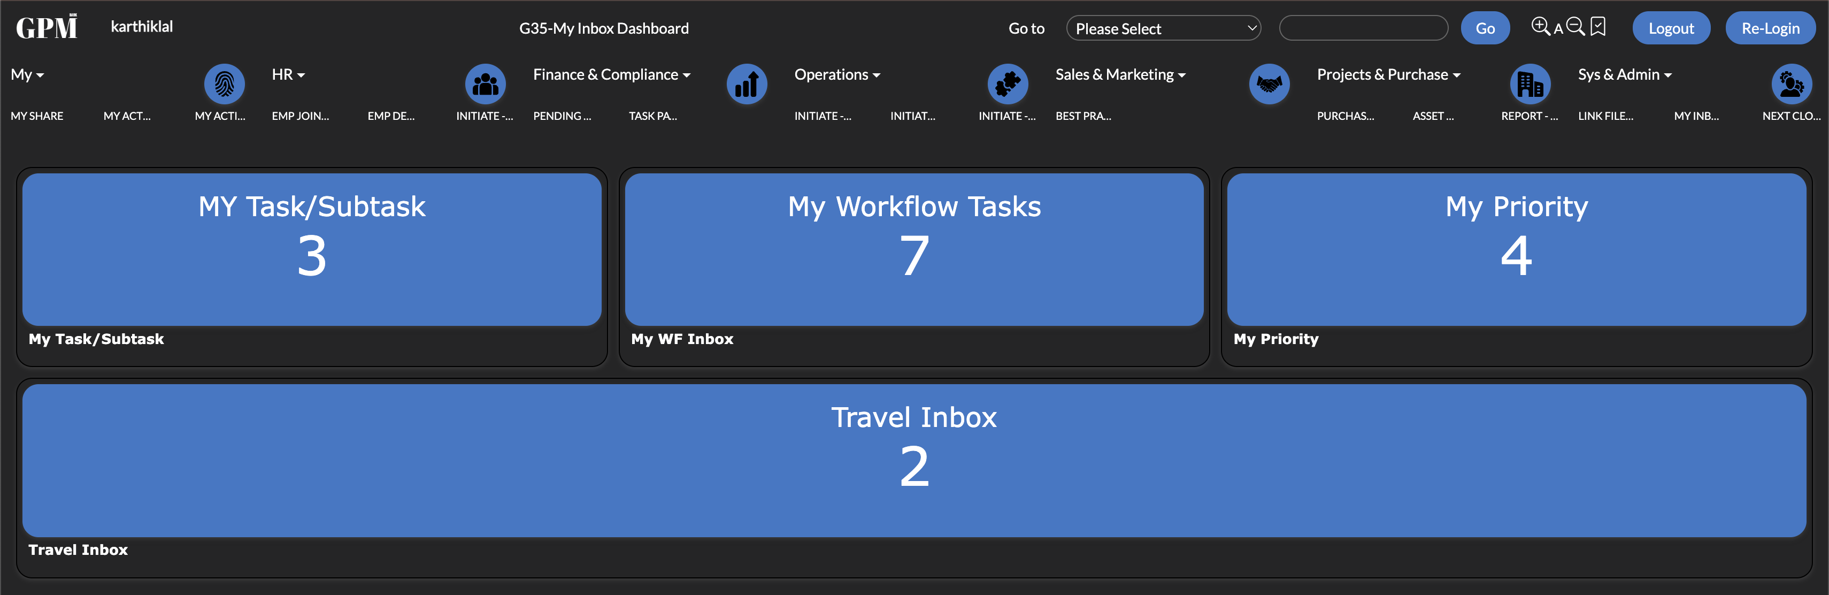Open the LINK FILE... shortcut
The height and width of the screenshot is (595, 1829).
pos(1606,116)
